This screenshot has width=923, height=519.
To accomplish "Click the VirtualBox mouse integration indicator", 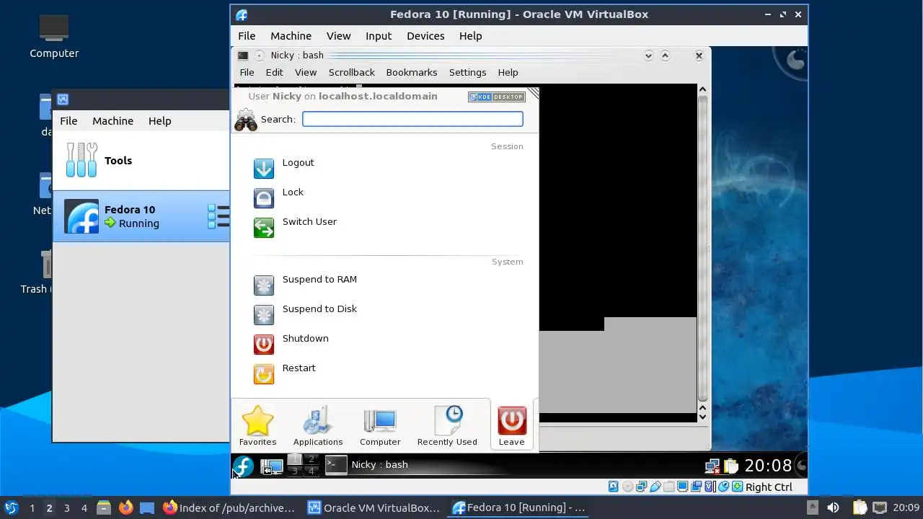I will point(723,487).
